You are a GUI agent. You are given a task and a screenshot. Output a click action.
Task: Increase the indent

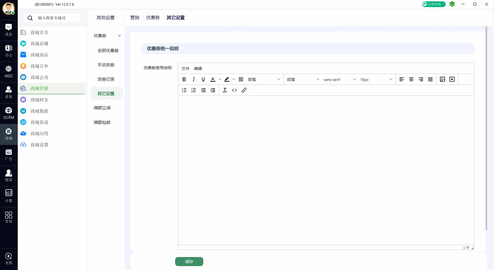pos(213,90)
